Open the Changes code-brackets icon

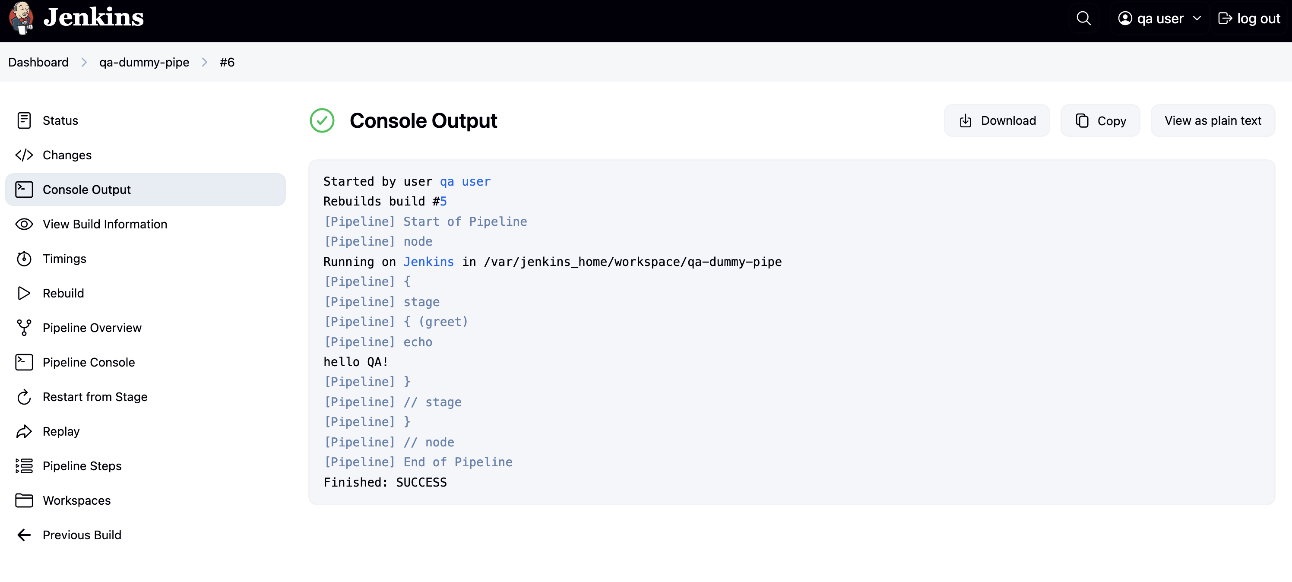[x=24, y=155]
